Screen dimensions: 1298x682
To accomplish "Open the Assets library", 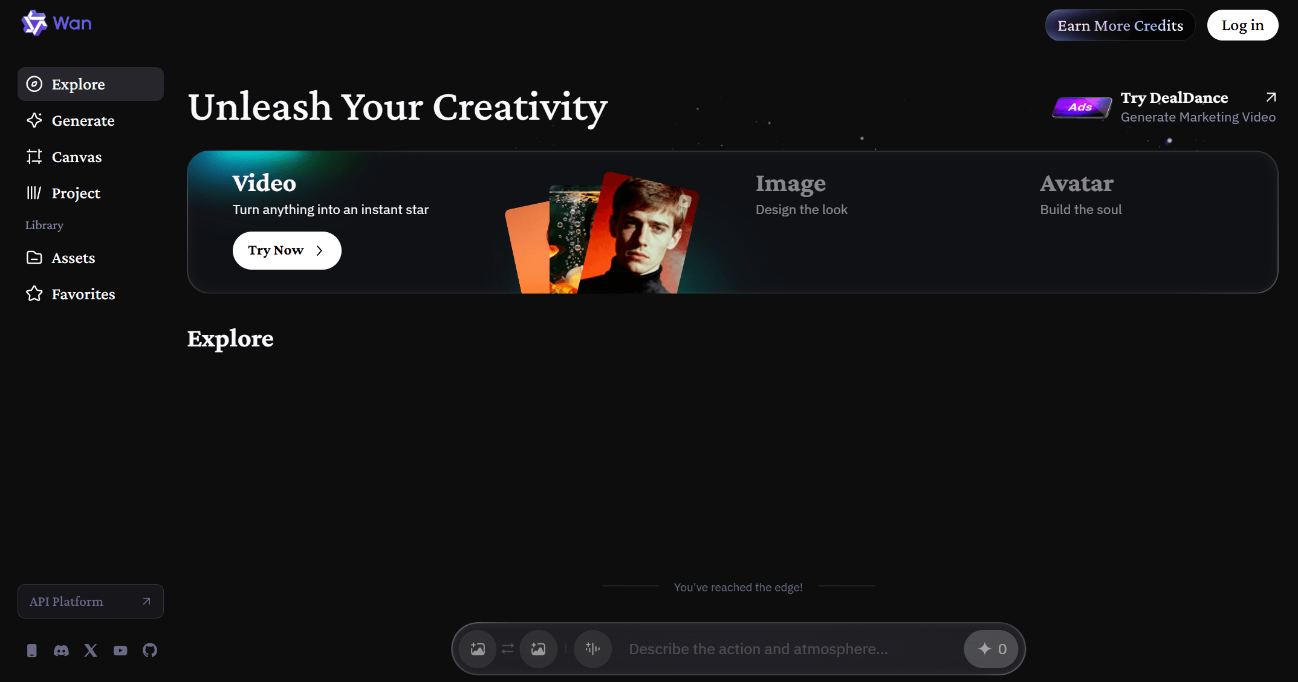I will (x=73, y=258).
